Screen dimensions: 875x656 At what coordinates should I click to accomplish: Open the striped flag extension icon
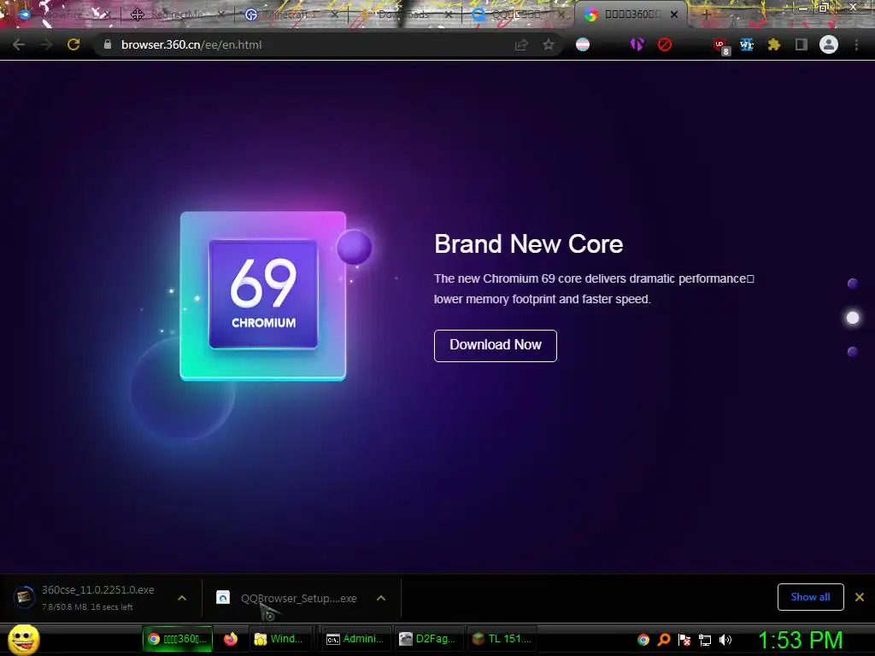pos(583,44)
